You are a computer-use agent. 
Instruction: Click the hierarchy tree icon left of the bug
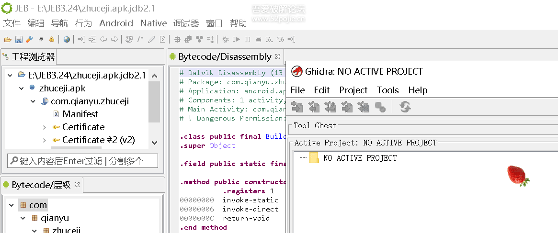point(210,40)
